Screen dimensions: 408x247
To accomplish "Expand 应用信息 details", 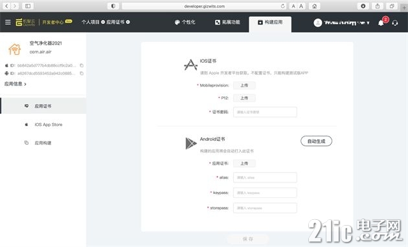I will point(16,84).
